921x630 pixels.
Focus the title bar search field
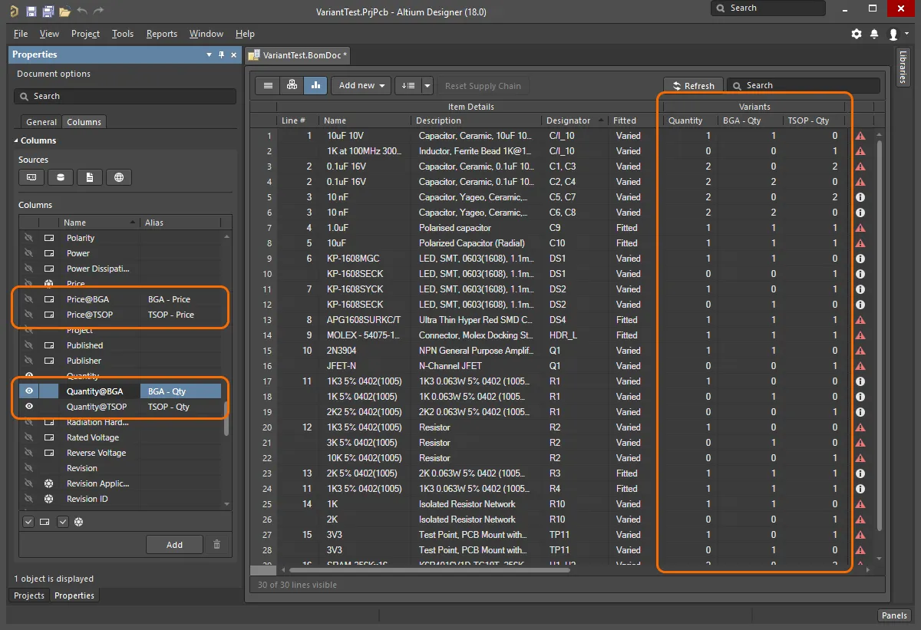768,8
